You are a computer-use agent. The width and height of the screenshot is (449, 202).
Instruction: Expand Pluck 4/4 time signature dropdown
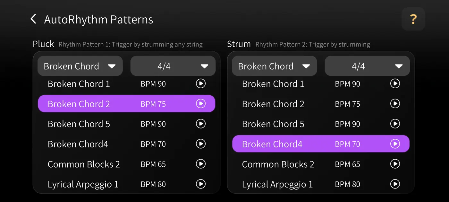[173, 66]
